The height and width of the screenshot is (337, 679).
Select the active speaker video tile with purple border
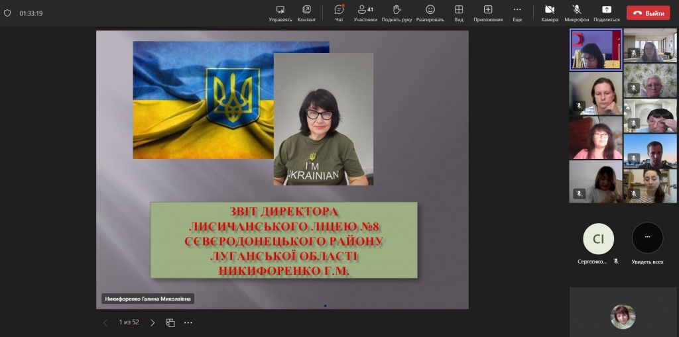pos(596,49)
